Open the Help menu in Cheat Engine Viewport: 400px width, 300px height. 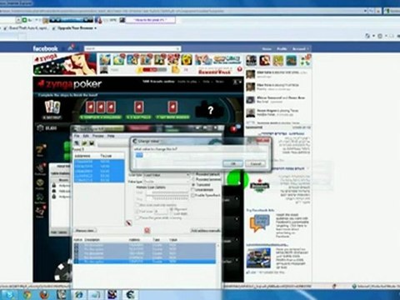[111, 136]
